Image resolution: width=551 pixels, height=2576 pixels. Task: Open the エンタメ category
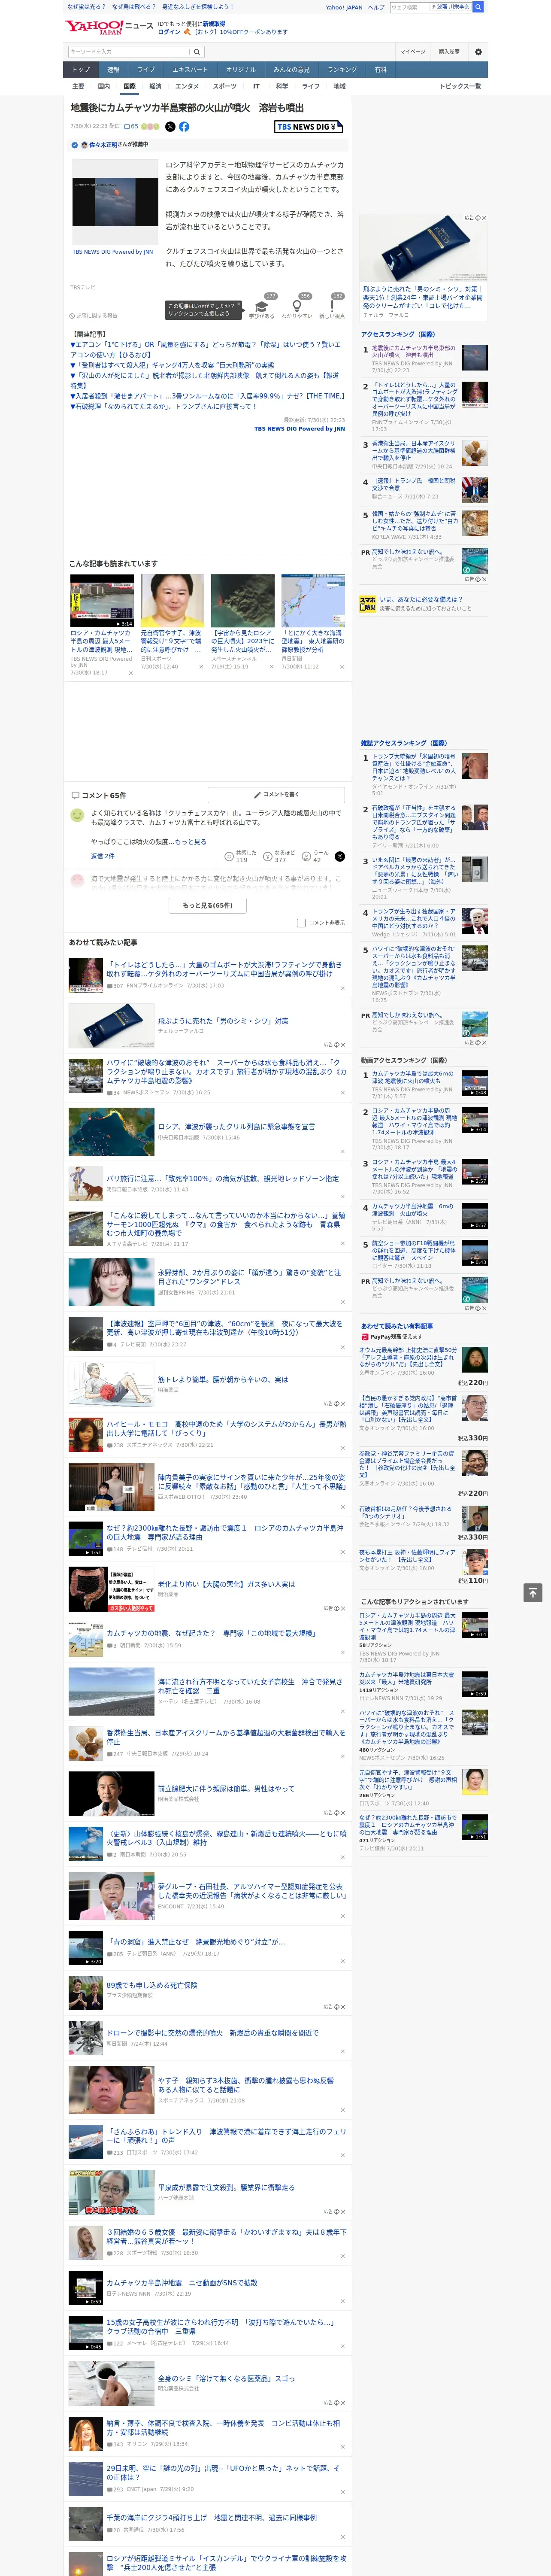click(x=187, y=86)
